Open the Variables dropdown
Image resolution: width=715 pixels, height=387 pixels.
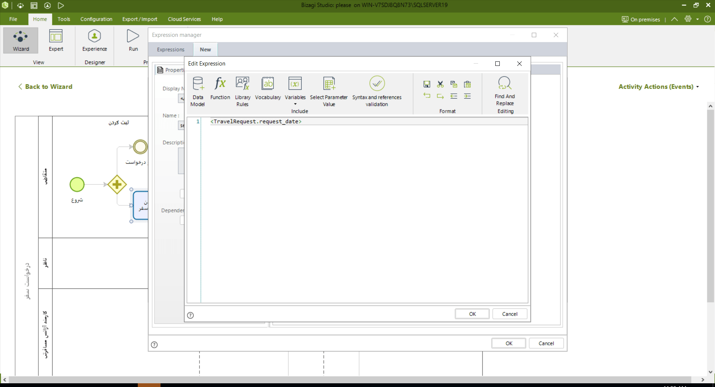coord(295,92)
